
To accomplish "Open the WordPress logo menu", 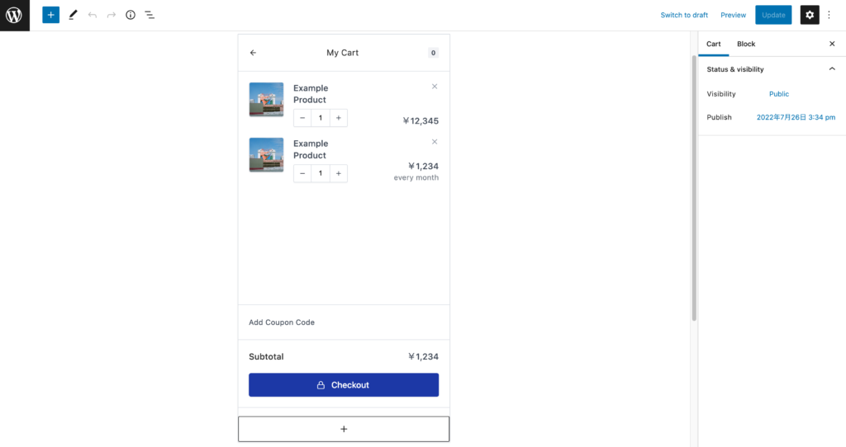I will point(15,15).
